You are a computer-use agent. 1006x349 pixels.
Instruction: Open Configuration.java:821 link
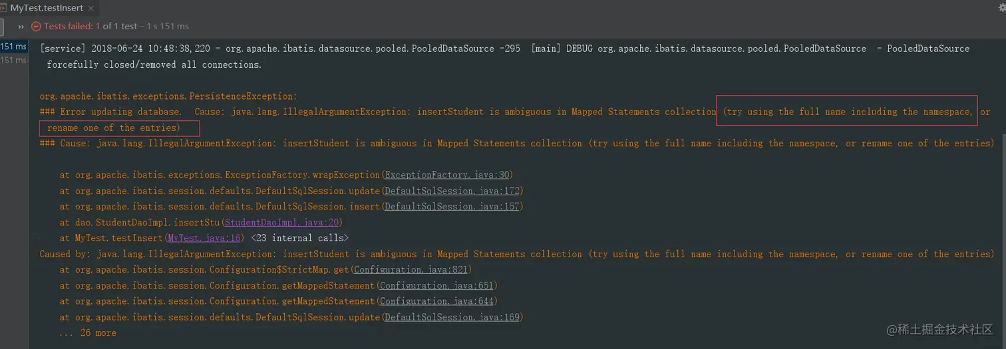point(411,270)
